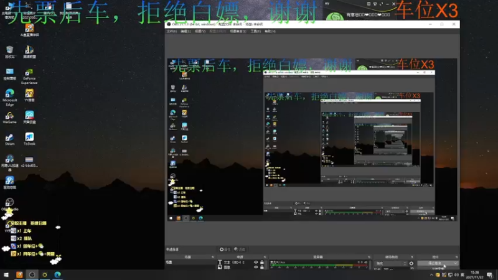Open the v2-bbd05 file icon on desktop
This screenshot has width=498, height=280.
(x=29, y=161)
